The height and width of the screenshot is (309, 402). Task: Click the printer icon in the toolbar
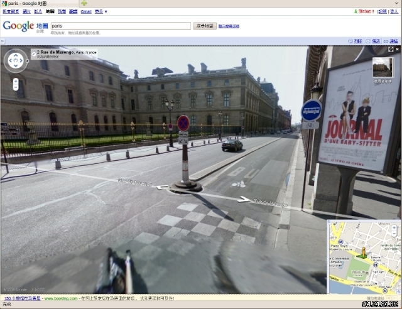click(350, 41)
